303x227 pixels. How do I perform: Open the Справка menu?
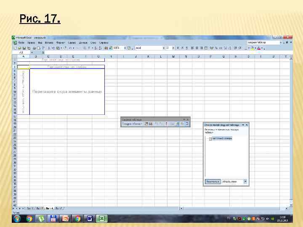pyautogui.click(x=104, y=42)
